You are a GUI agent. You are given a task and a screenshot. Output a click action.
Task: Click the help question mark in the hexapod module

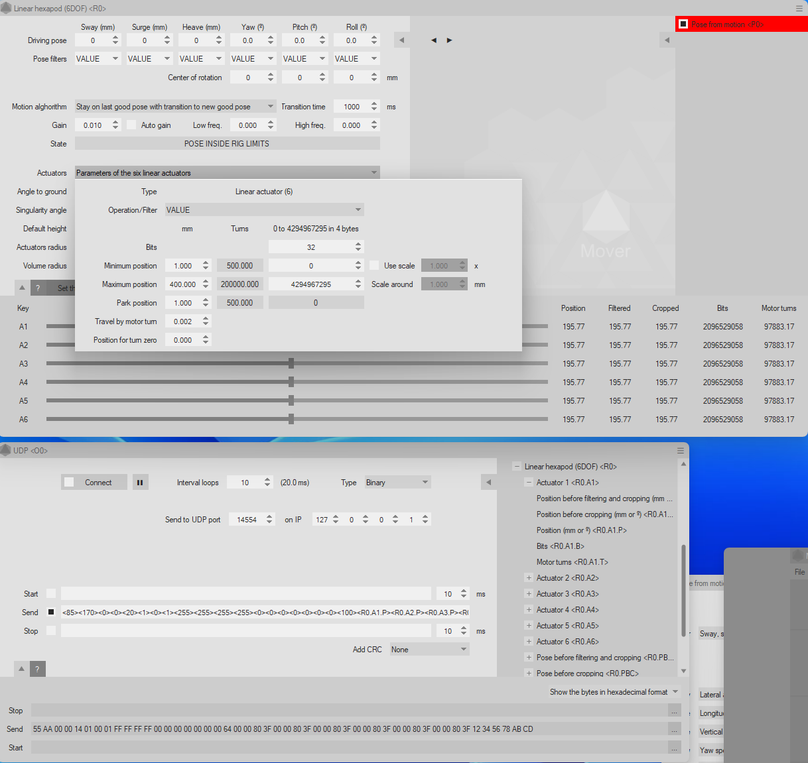click(37, 288)
